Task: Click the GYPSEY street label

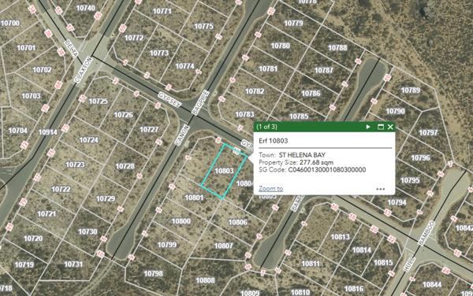Action: (170, 100)
